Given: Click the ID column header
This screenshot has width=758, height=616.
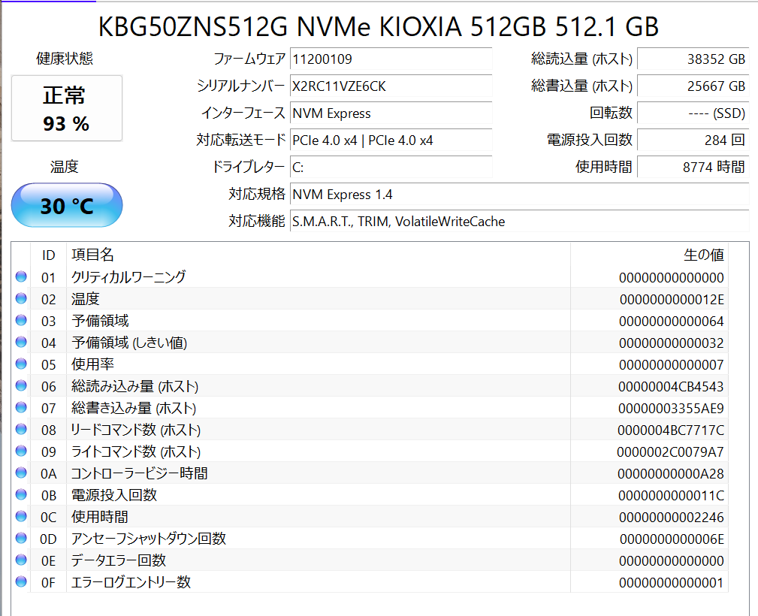Looking at the screenshot, I should (x=48, y=255).
